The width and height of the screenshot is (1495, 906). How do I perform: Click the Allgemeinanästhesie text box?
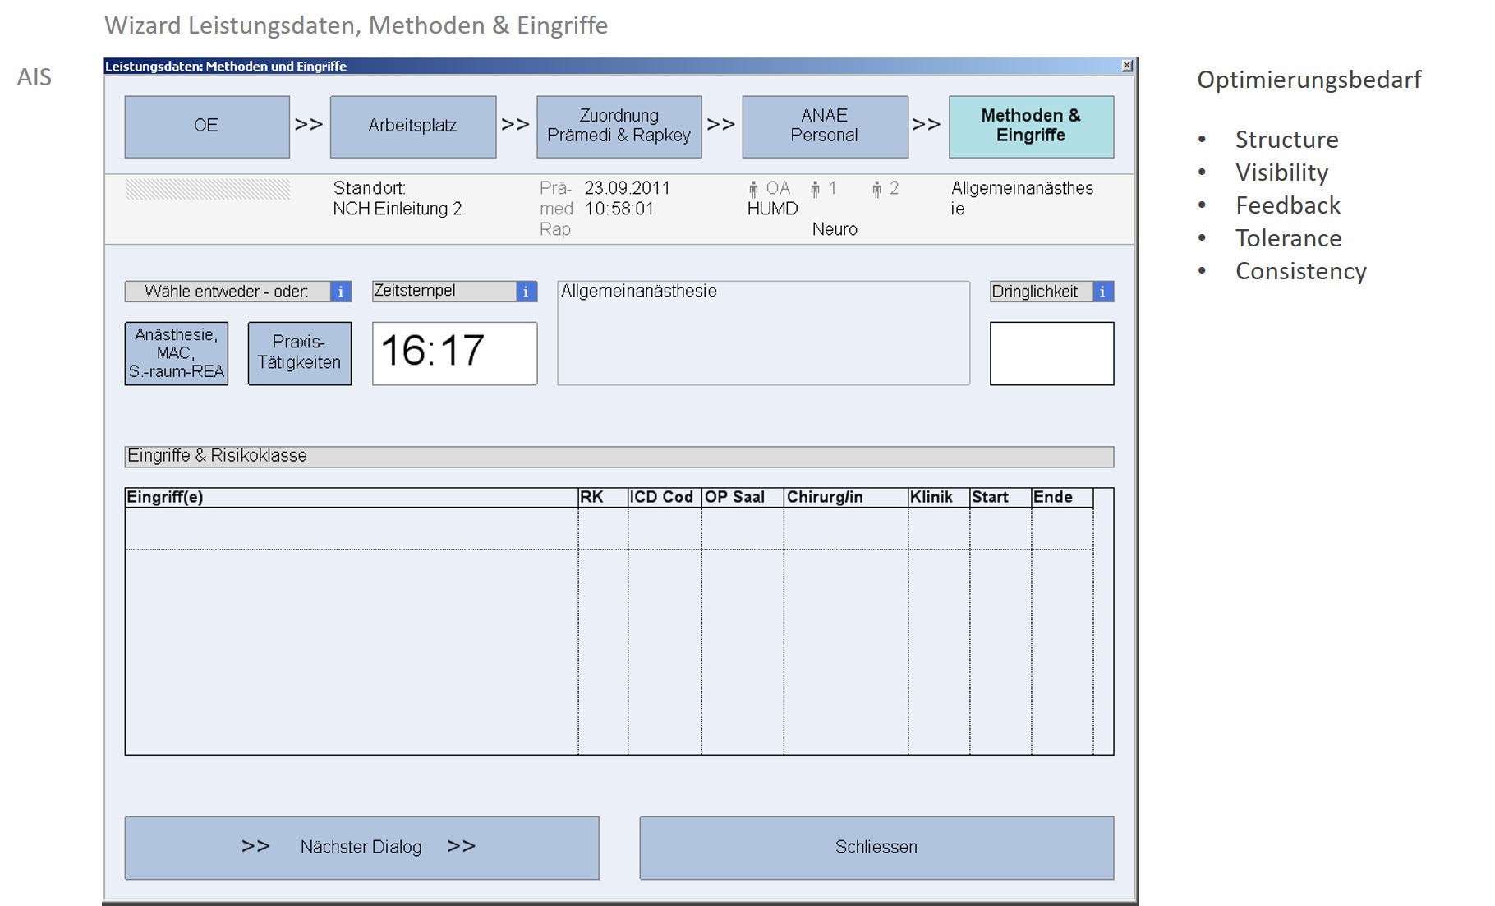pos(763,333)
